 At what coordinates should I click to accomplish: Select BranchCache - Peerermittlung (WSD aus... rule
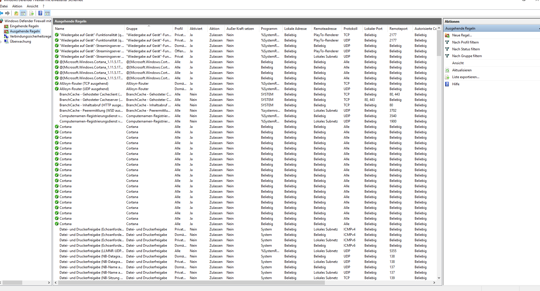click(91, 111)
